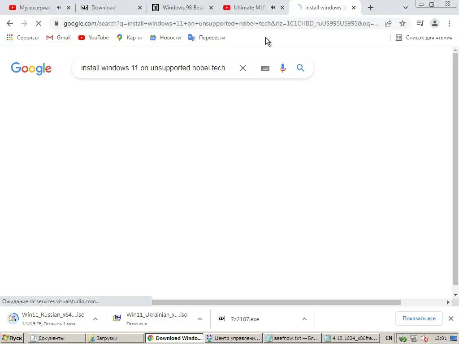The height and width of the screenshot is (344, 459).
Task: Click the EN language indicator
Action: (389, 338)
